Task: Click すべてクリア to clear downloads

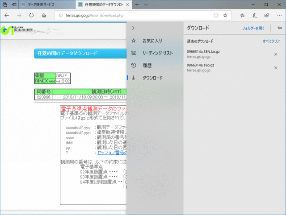Action: [271, 41]
